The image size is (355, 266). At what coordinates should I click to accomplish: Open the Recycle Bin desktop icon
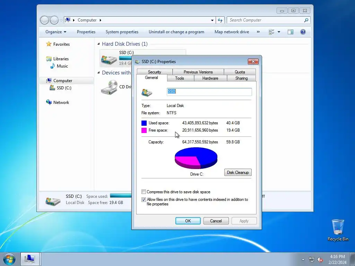click(338, 230)
